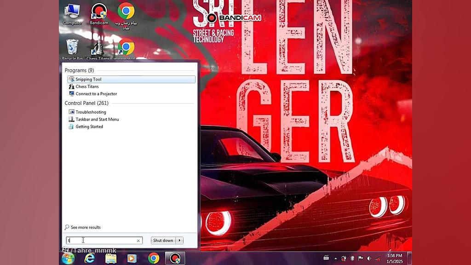Click the Programs (9) group header
471x265 pixels.
(79, 70)
